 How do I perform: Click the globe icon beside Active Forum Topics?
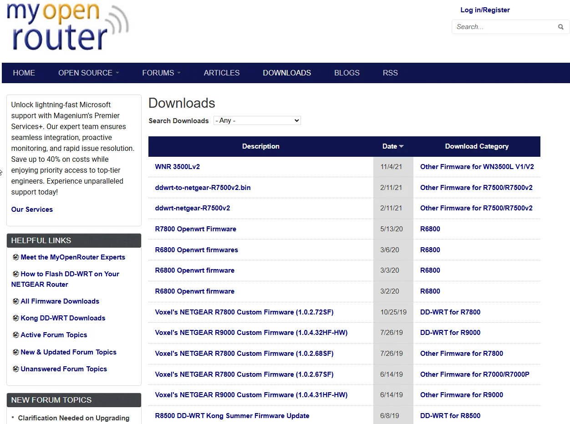pyautogui.click(x=15, y=334)
